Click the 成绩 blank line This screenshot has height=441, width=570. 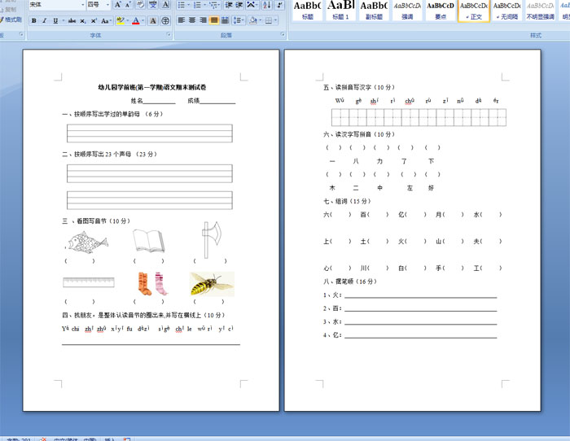coord(217,101)
